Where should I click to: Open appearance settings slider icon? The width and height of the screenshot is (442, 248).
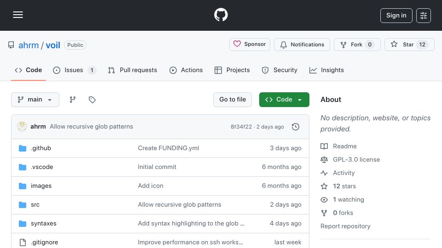tap(424, 16)
